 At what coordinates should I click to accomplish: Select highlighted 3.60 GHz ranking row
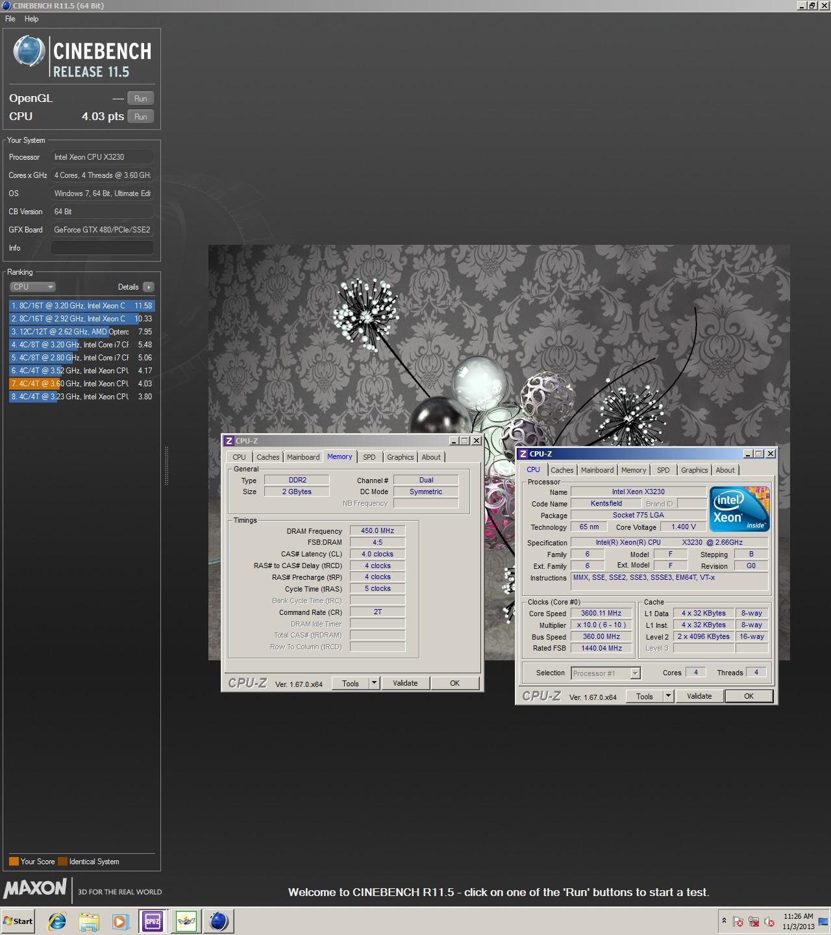click(82, 384)
